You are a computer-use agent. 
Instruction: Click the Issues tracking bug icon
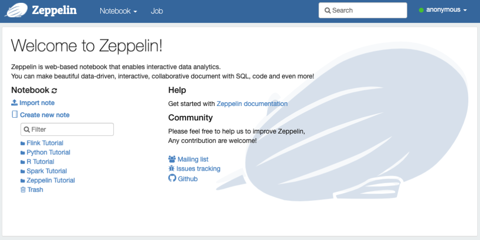tap(172, 168)
